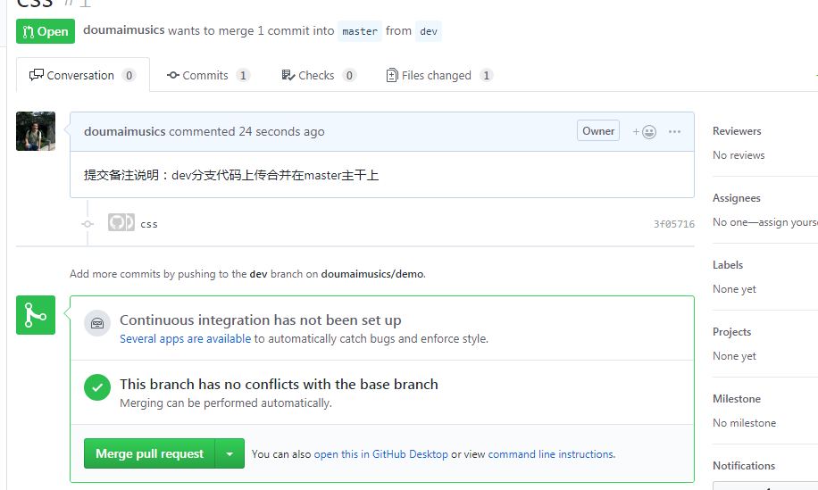Open the css commit link
Viewport: 818px width, 490px height.
pyautogui.click(x=148, y=224)
